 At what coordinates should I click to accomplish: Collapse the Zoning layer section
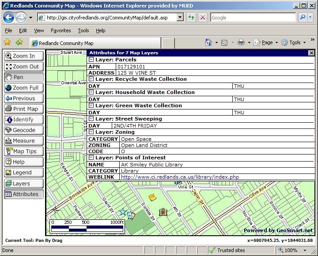click(x=91, y=132)
